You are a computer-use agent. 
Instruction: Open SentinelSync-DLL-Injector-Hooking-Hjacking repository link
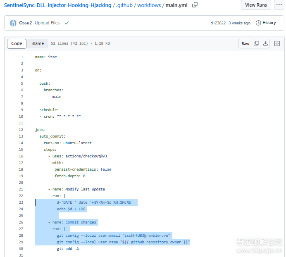pos(57,5)
